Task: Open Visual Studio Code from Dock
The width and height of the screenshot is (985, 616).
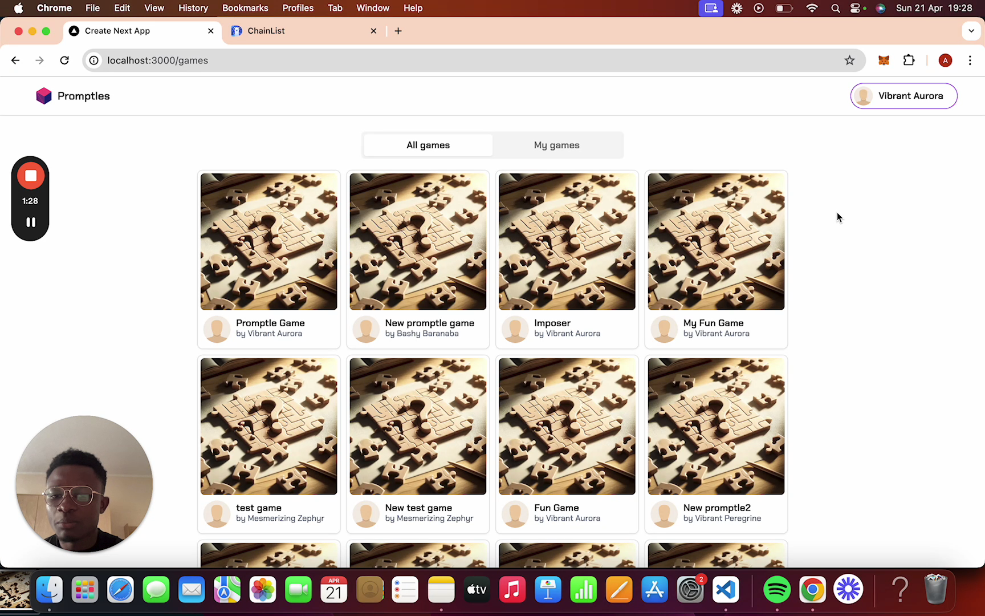Action: 726,589
